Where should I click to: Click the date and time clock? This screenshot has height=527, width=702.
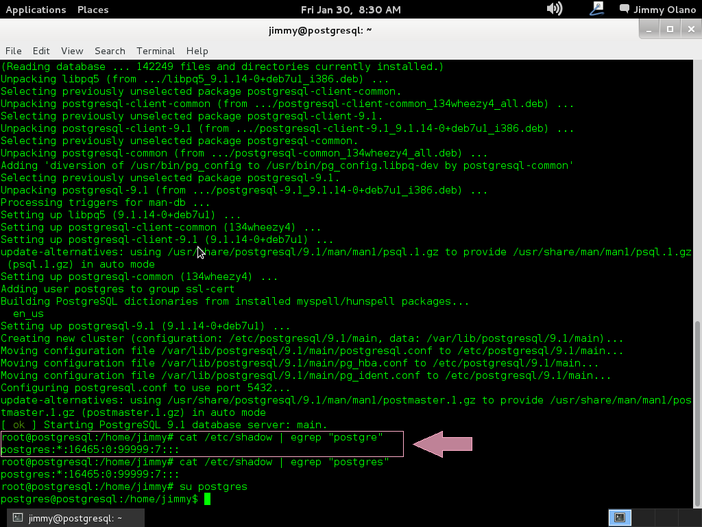click(x=351, y=10)
